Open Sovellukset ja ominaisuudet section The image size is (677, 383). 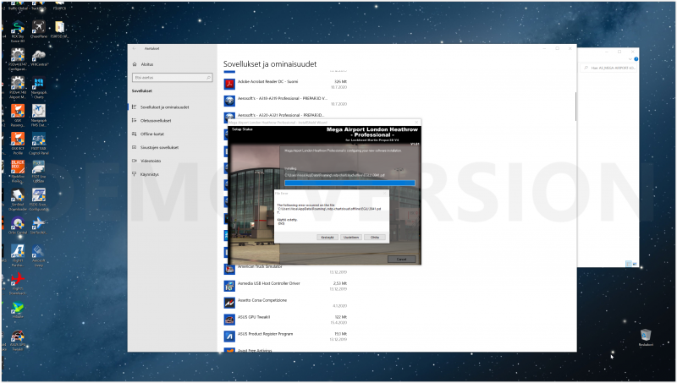(164, 107)
